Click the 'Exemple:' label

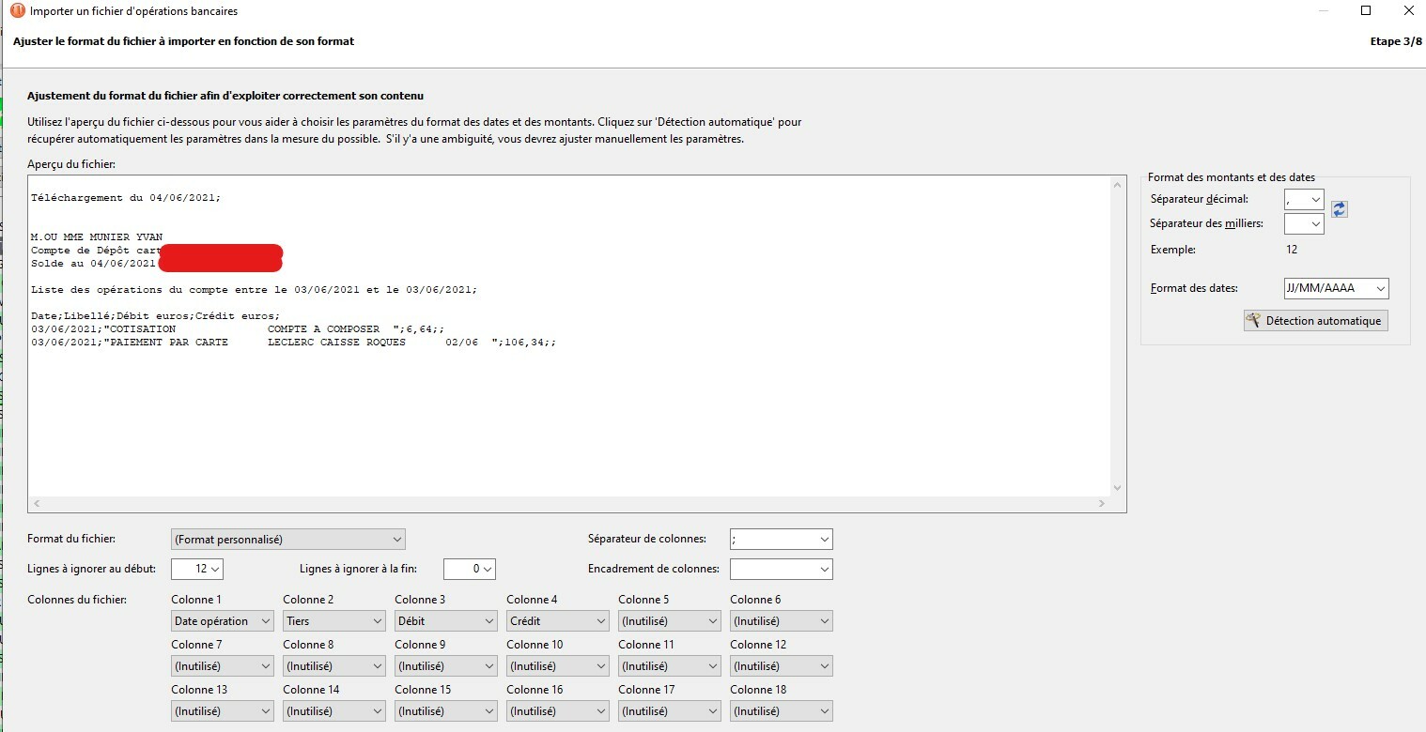coord(1173,250)
